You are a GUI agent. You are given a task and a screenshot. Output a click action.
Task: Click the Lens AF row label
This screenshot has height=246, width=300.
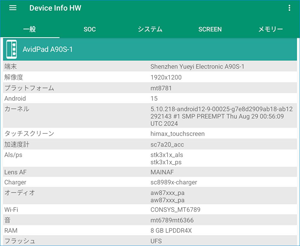[16, 172]
